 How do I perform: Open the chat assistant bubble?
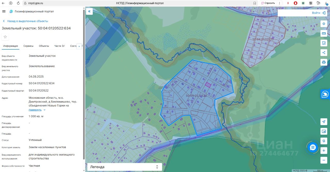pos(313,147)
